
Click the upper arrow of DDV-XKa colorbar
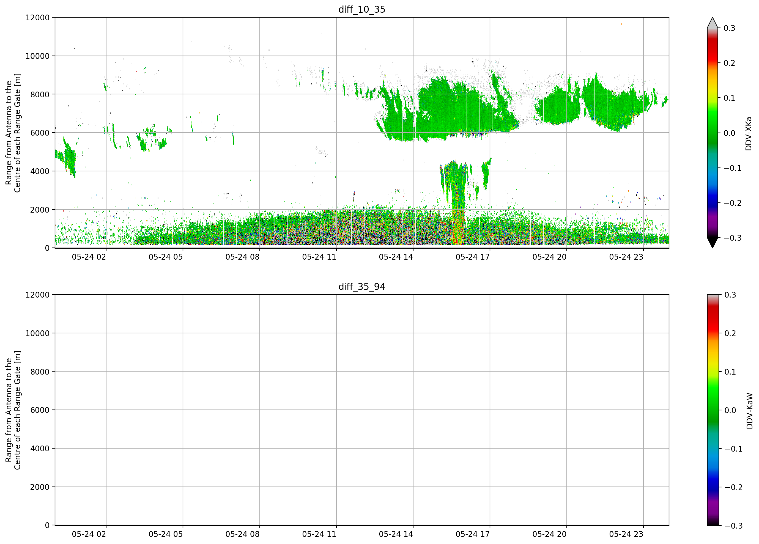coord(713,23)
